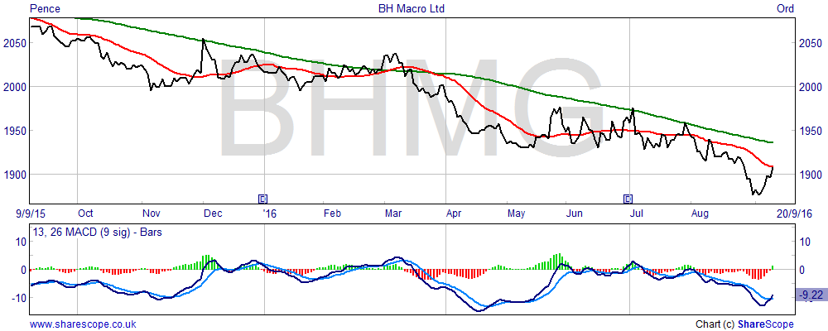Click the Nov month label

[152, 213]
